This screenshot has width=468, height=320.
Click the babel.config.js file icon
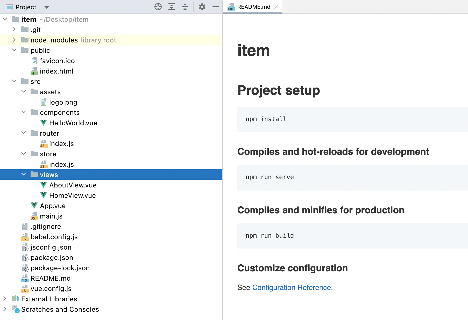(x=25, y=237)
